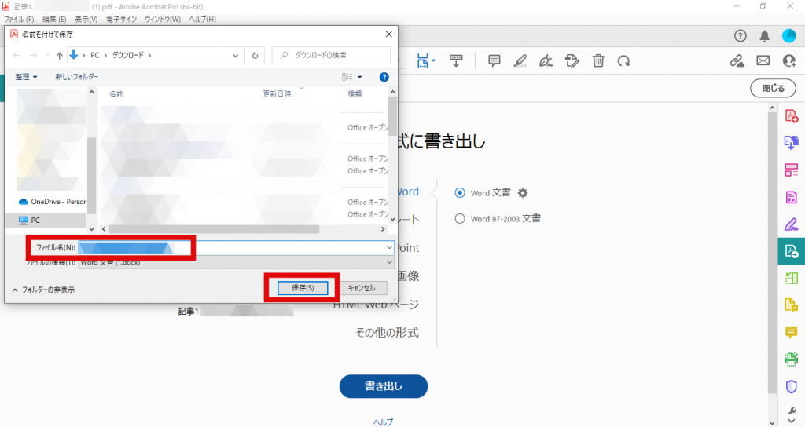Sort by 名前 column header
The width and height of the screenshot is (805, 427).
point(116,94)
